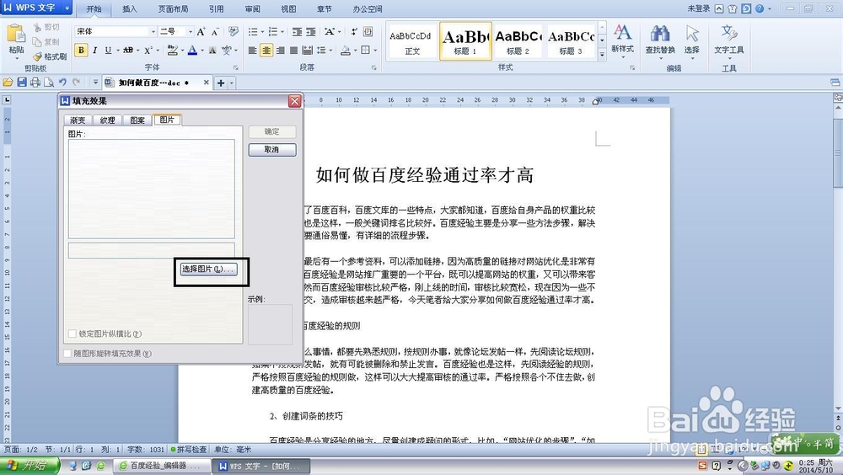Click the borders grid icon
Screen dimensions: 843x475
[366, 50]
